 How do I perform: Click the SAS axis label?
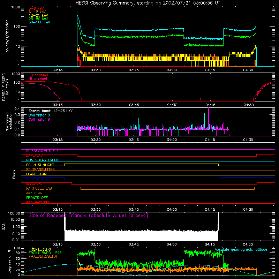click(4, 227)
